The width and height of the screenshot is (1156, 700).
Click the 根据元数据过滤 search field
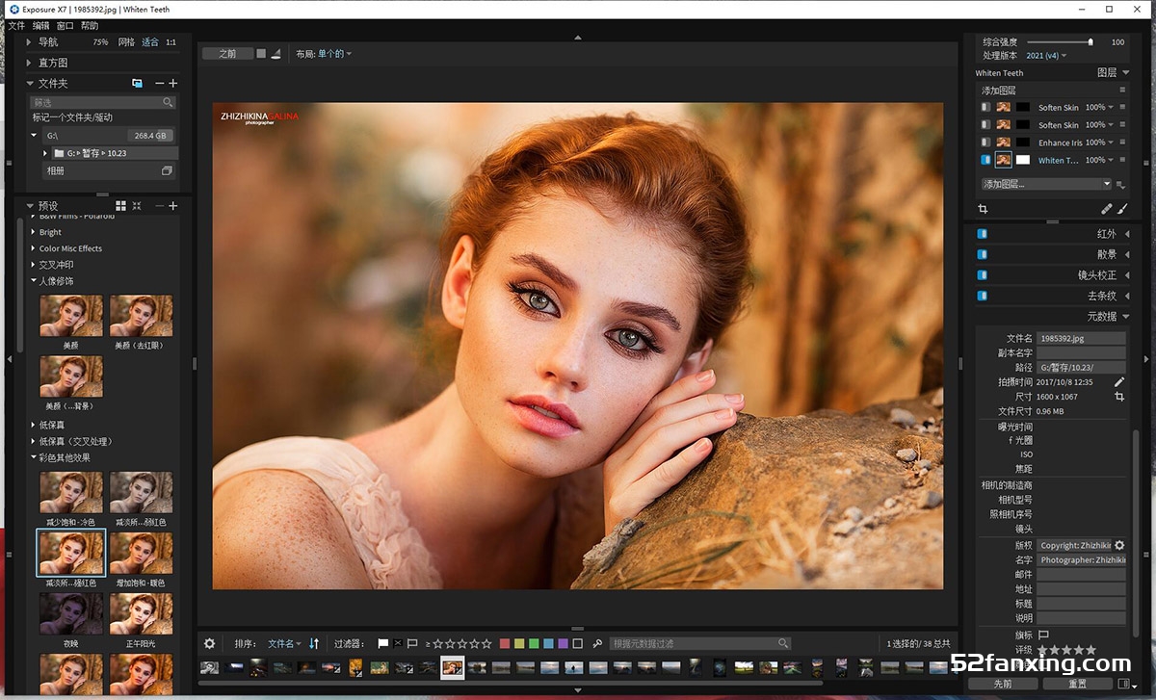[701, 643]
